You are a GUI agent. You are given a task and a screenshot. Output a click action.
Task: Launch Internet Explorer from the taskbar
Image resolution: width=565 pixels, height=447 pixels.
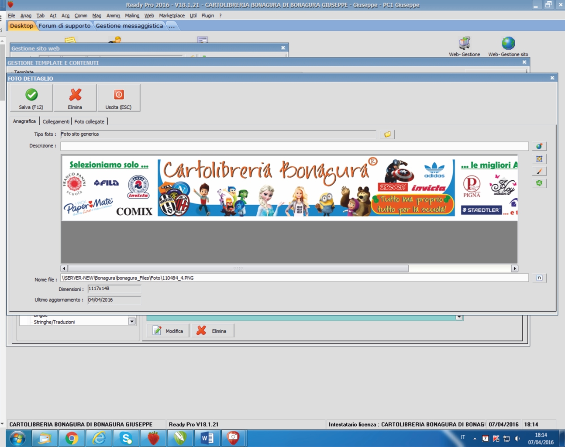(99, 438)
